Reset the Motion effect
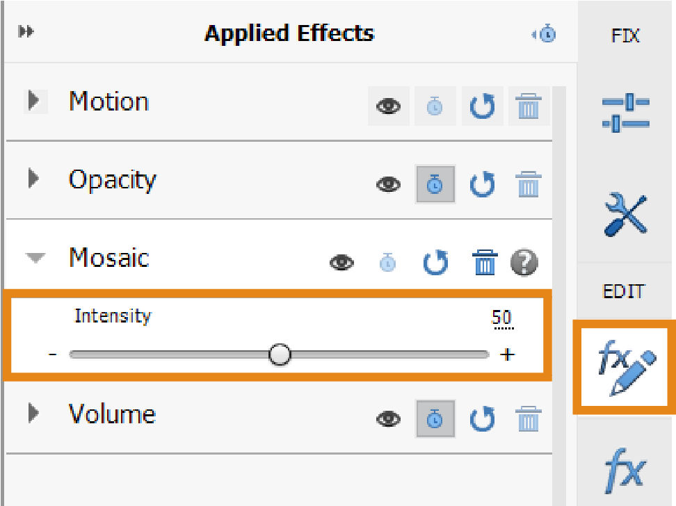Viewport: 676px width, 506px height. (x=482, y=107)
